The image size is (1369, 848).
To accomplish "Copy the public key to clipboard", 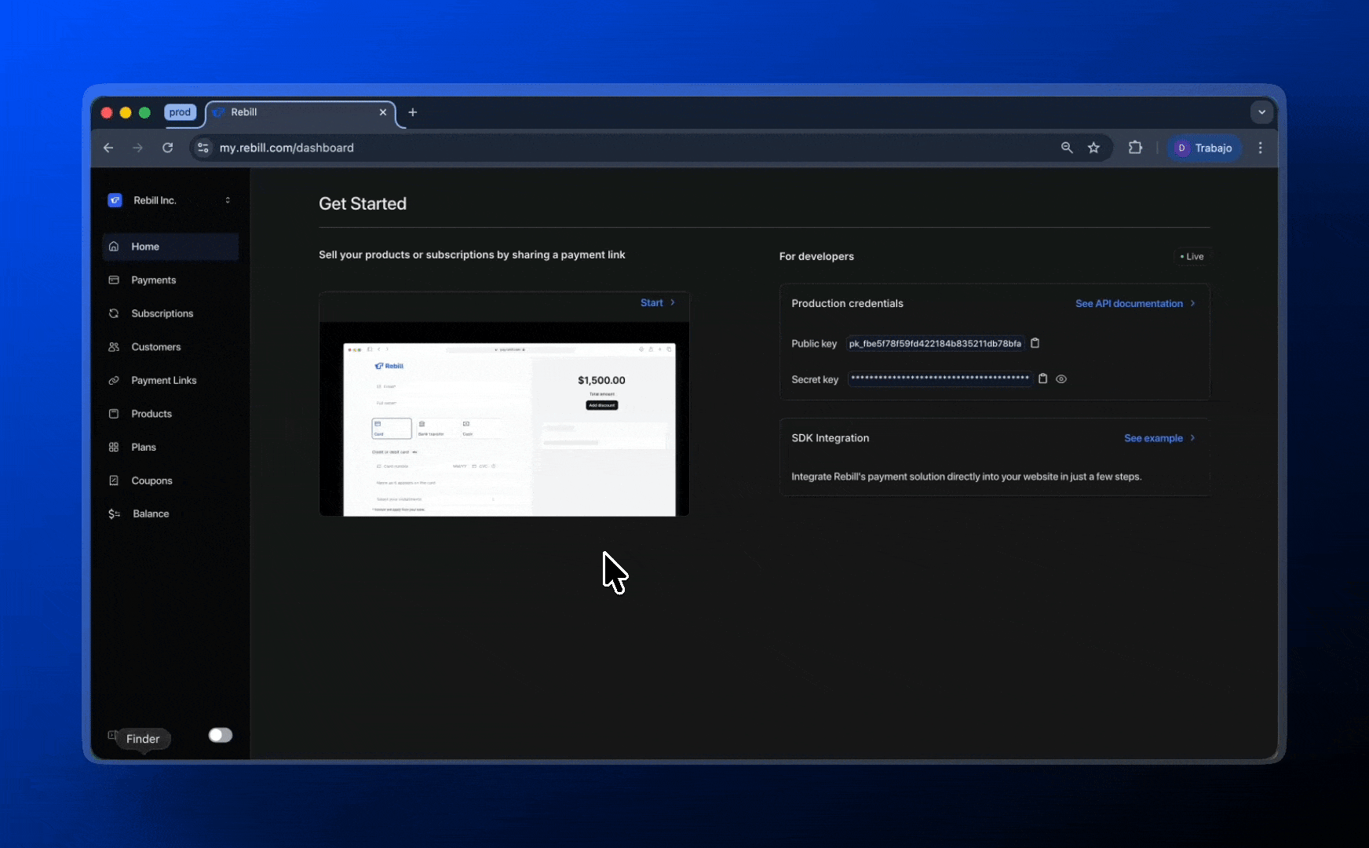I will [x=1035, y=343].
